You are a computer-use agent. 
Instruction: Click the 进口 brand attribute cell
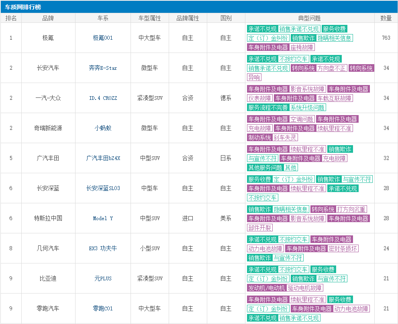188,218
